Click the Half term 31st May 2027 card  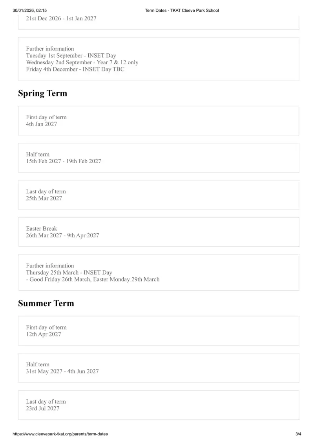coord(159,368)
